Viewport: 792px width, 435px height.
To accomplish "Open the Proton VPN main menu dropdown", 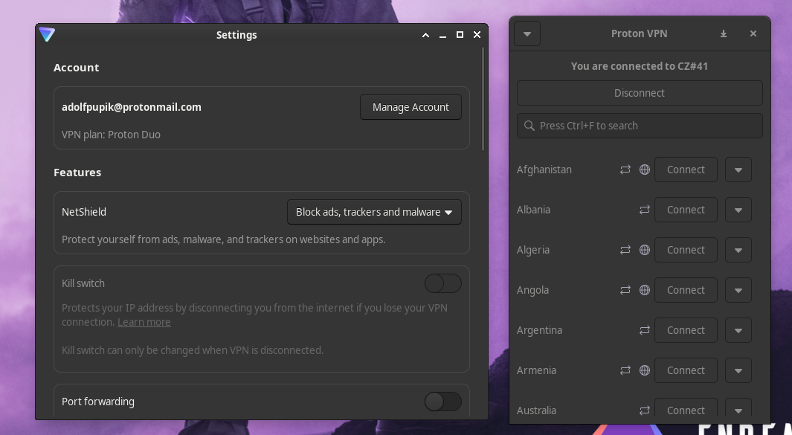I will 527,33.
